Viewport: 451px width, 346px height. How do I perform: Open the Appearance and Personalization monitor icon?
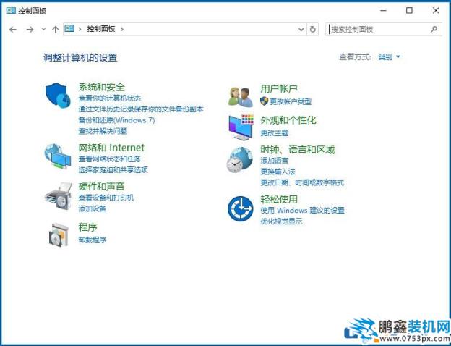tap(241, 127)
